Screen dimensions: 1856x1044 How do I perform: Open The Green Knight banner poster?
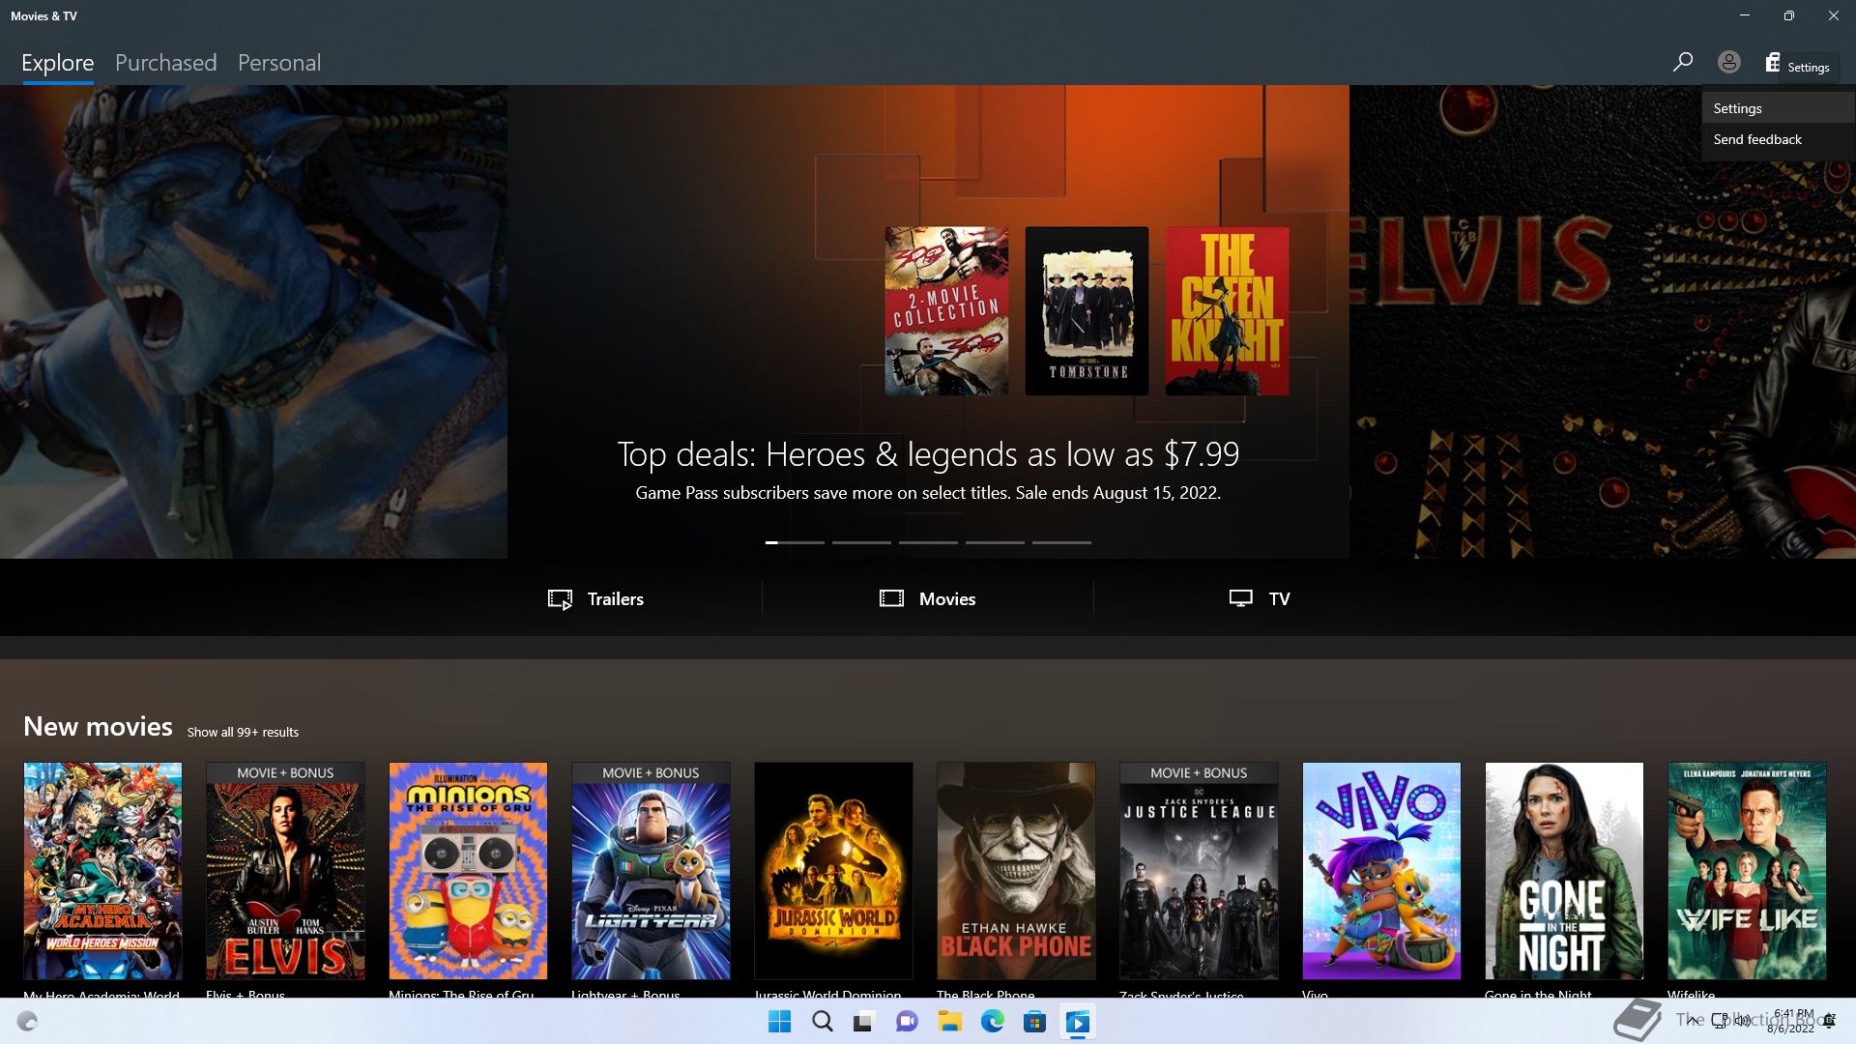coord(1227,310)
